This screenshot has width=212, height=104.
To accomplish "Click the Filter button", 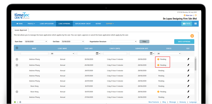I will [x=144, y=42].
